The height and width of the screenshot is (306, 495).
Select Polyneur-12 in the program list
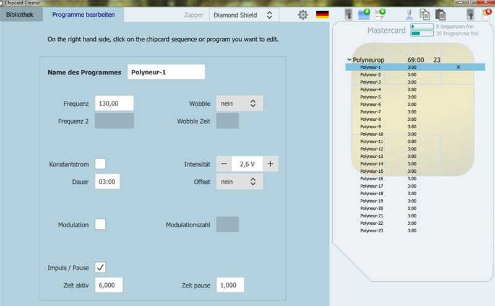pyautogui.click(x=371, y=149)
